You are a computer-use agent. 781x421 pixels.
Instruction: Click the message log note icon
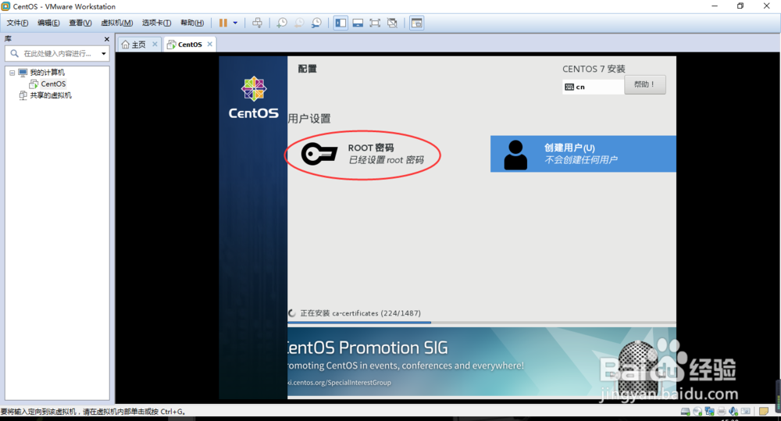coord(764,412)
